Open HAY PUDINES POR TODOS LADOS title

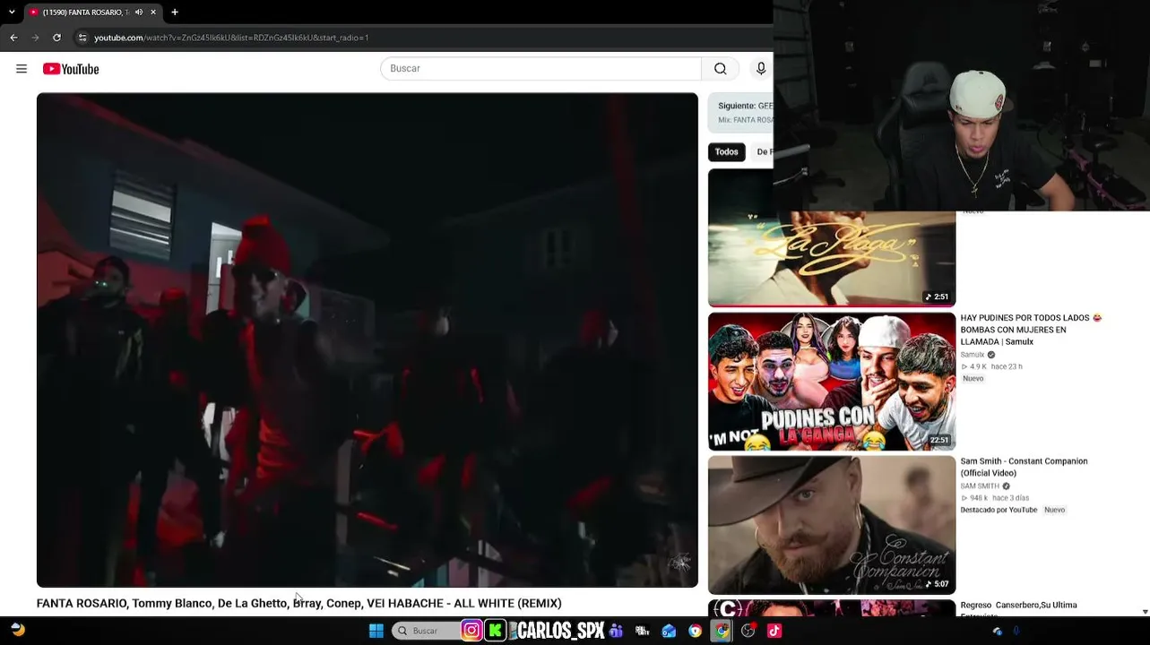coord(1032,330)
